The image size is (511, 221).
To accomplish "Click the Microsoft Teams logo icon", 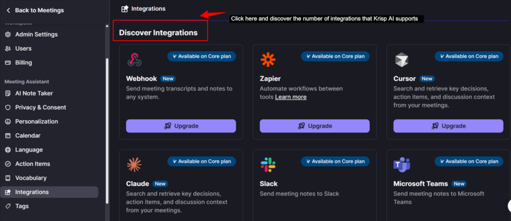I will coord(402,165).
